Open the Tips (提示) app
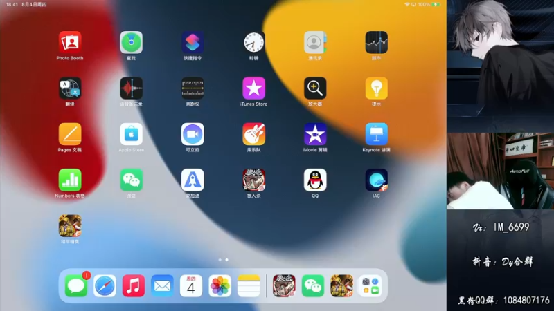 click(376, 88)
